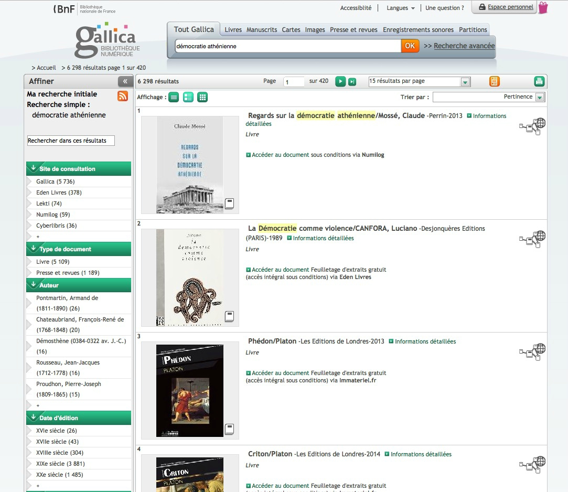
Task: Filter by author Rousseau, Jean-Jacques
Action: point(68,367)
